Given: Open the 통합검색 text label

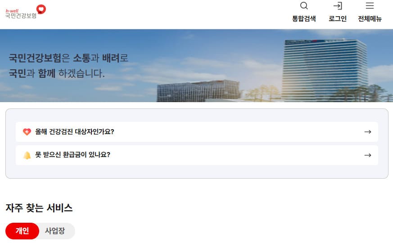Looking at the screenshot, I should [x=304, y=19].
